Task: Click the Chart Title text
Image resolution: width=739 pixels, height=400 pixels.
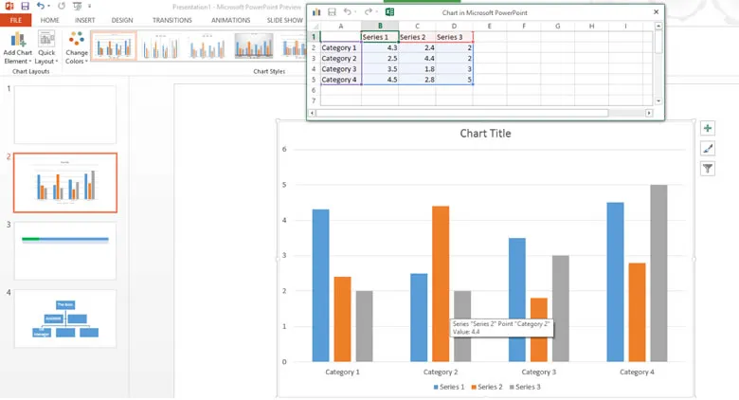Action: 485,134
